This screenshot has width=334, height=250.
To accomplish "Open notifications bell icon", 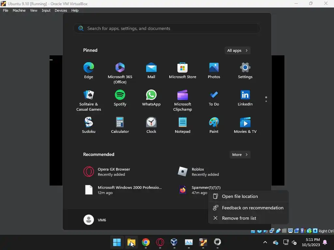I will tap(325, 242).
